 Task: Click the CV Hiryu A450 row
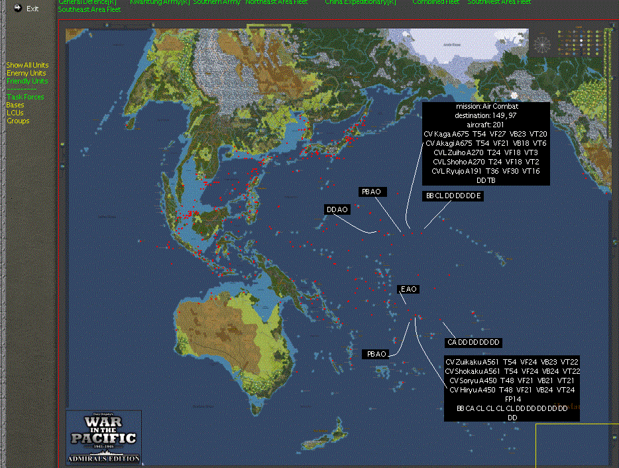(x=512, y=390)
